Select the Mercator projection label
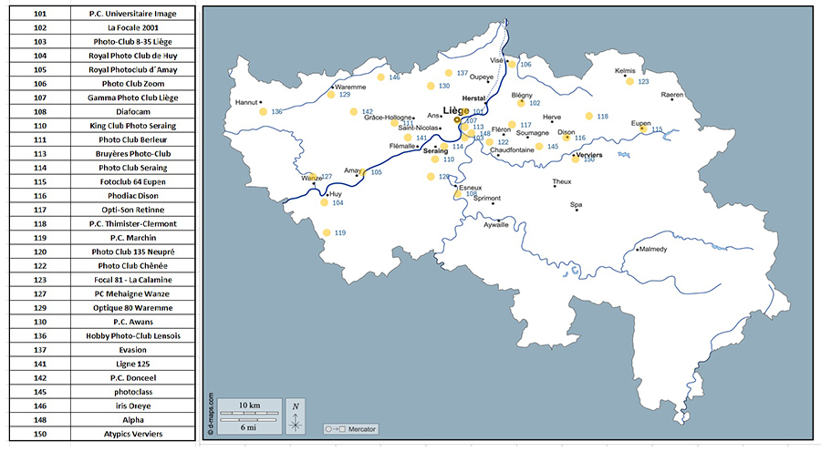821x452 pixels. [351, 429]
